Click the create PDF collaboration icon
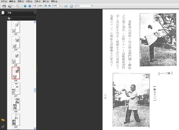This screenshot has width=179, height=130. click(10, 6)
